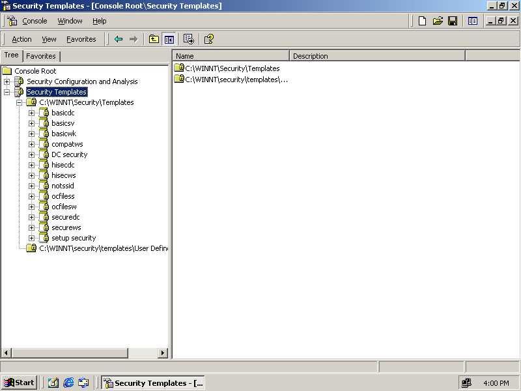Image resolution: width=521 pixels, height=391 pixels.
Task: Toggle the Show/Hide Console Tree button
Action: [169, 39]
